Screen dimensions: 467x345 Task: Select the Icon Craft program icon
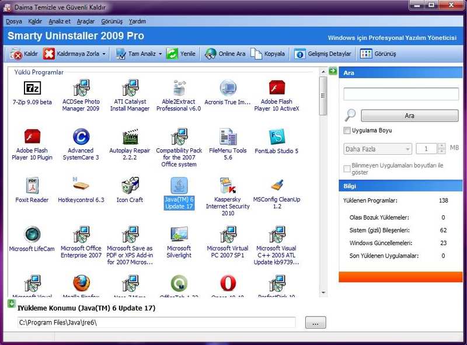130,186
